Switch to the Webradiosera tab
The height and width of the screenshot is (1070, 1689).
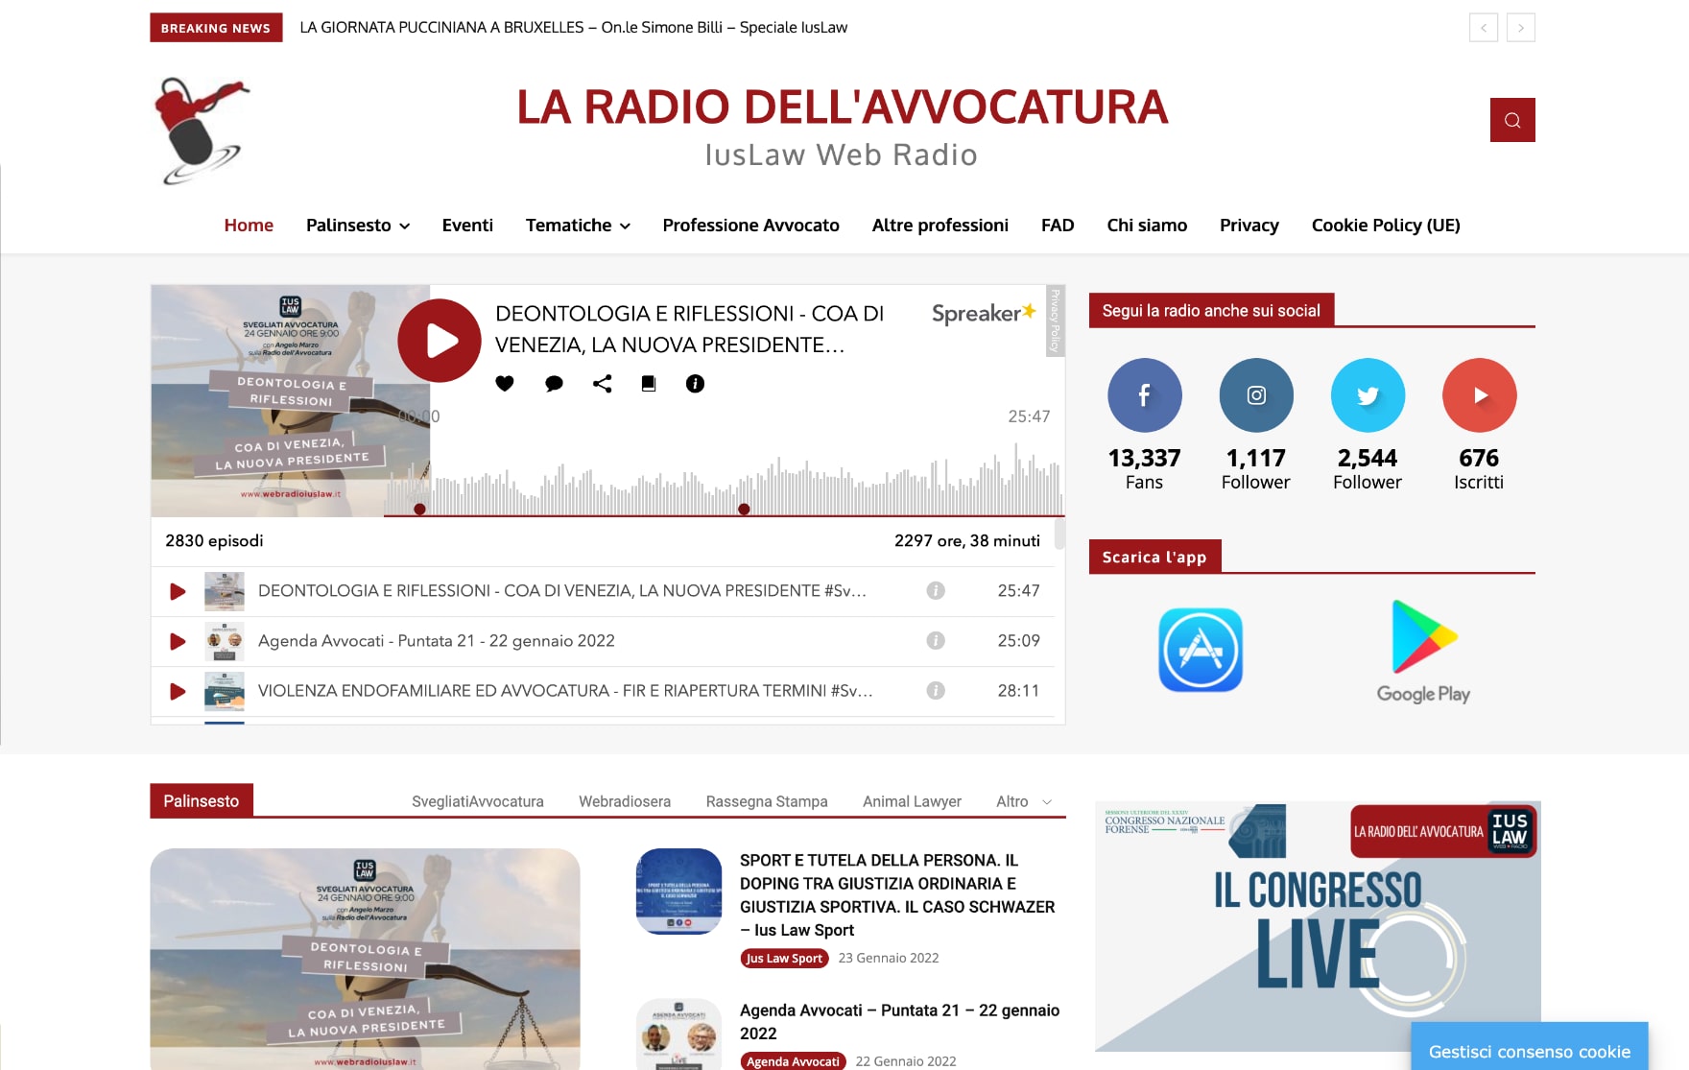click(625, 801)
